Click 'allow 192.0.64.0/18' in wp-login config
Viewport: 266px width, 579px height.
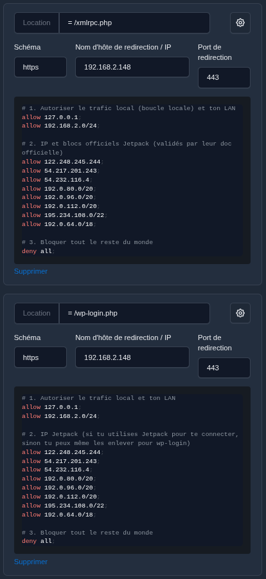click(x=59, y=515)
